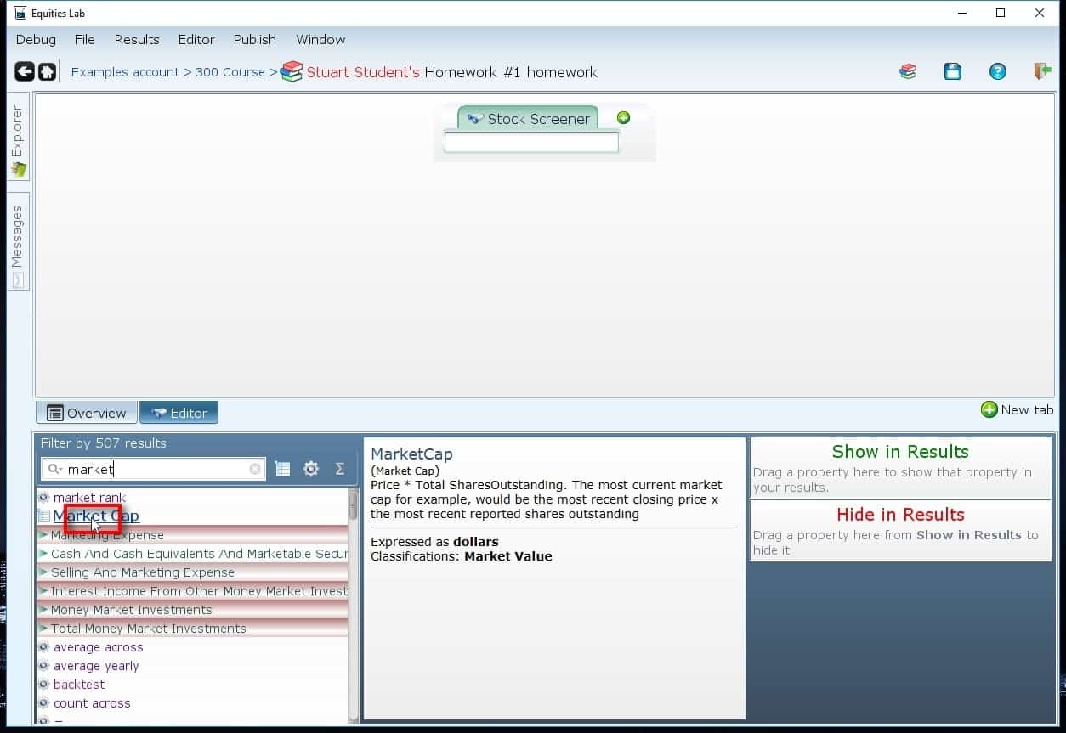Click the gear icon beside backtest
The image size is (1066, 733).
pyautogui.click(x=44, y=685)
